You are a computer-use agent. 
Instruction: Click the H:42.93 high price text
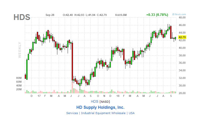79,15
